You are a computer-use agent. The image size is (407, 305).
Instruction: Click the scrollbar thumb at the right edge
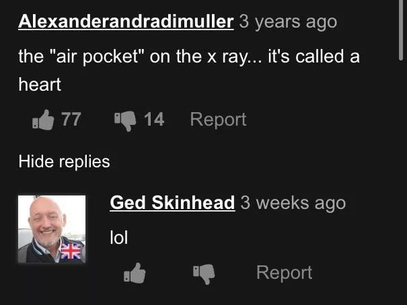[401, 30]
